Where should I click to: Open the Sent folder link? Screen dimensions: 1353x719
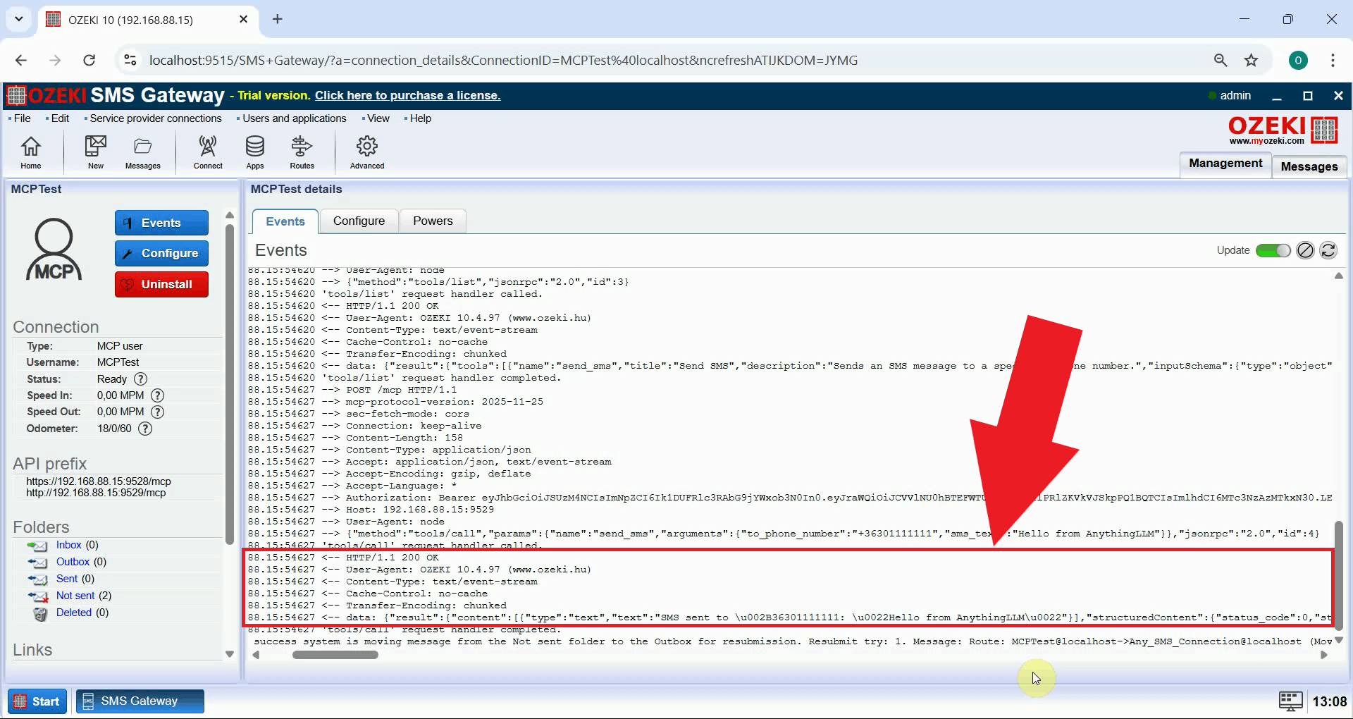click(x=67, y=579)
